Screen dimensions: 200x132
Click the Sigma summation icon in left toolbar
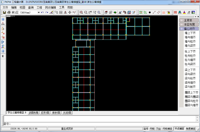(3, 56)
